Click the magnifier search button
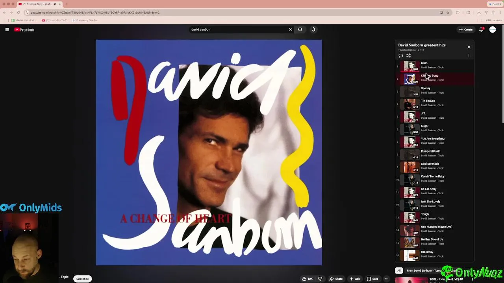Screen dimensions: 504x283 click(x=300, y=29)
